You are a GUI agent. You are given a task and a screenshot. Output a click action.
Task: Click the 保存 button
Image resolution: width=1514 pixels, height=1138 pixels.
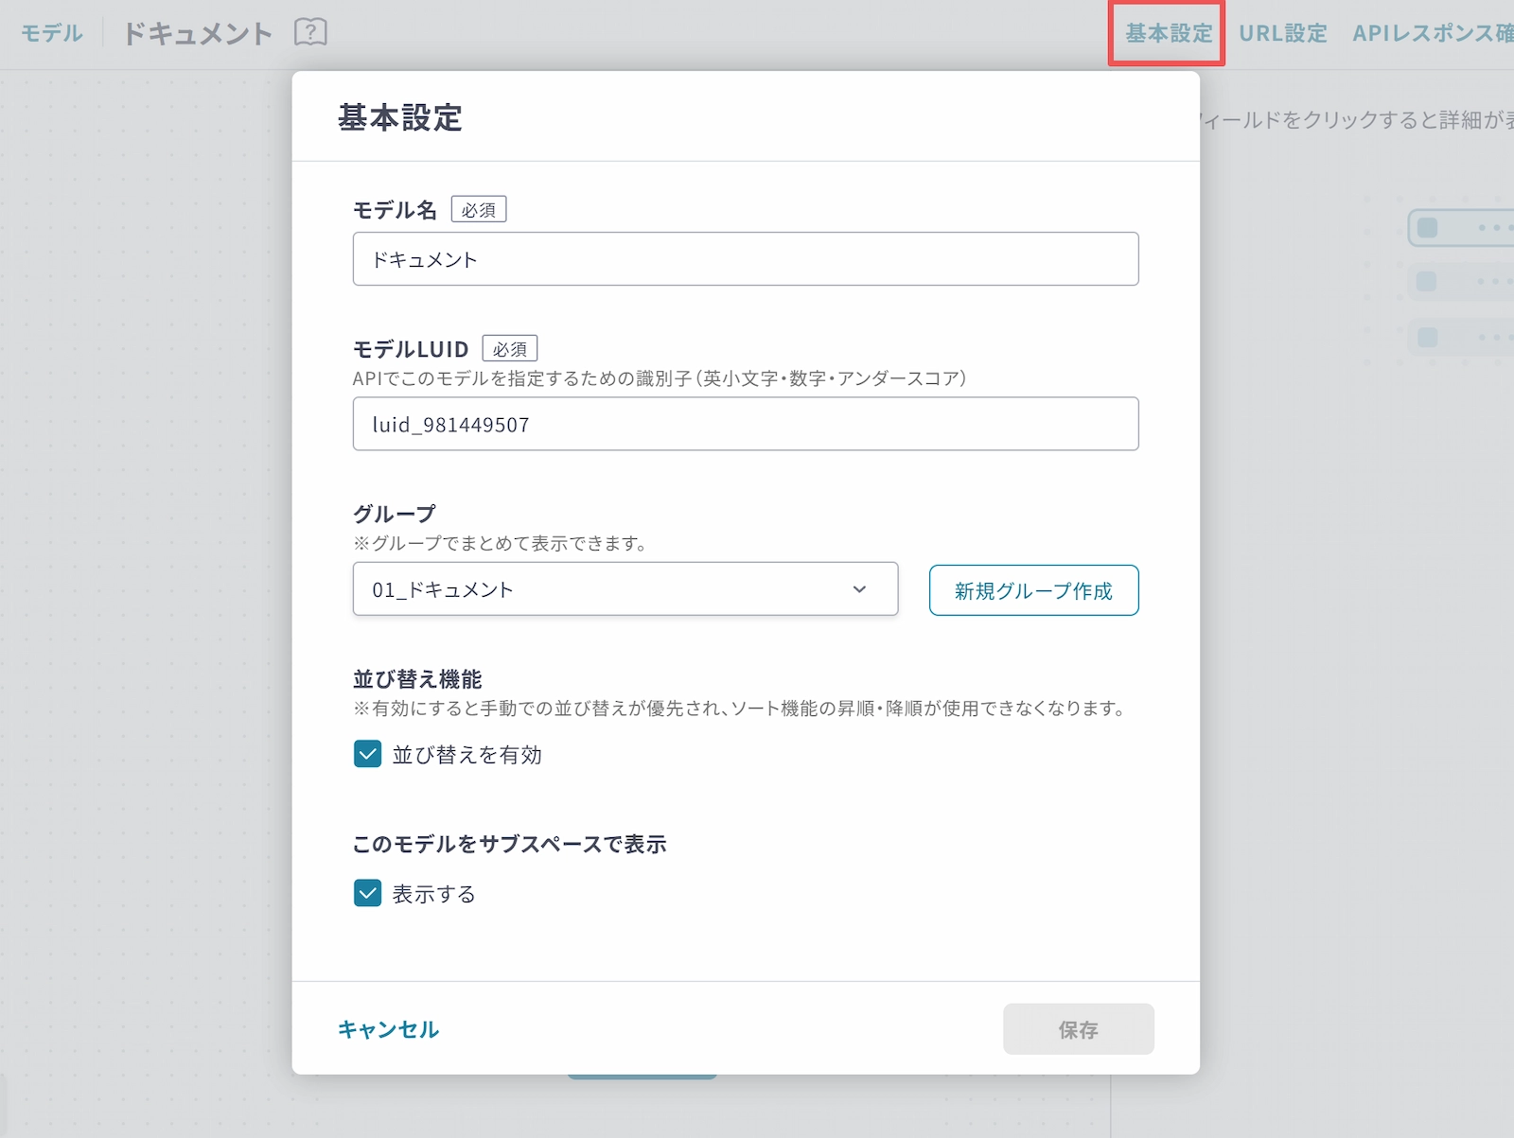[1078, 1029]
